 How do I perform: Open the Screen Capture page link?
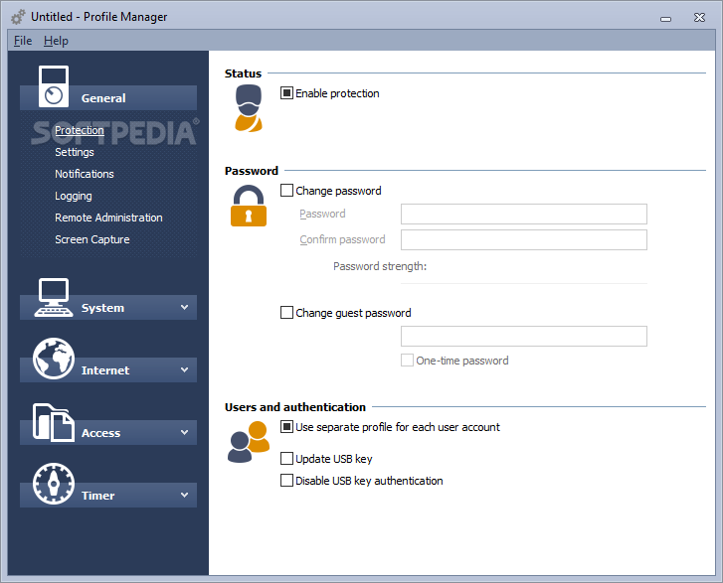pos(92,239)
